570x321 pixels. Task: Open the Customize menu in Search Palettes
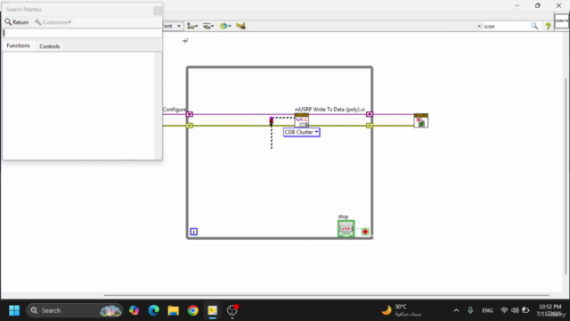pyautogui.click(x=53, y=22)
